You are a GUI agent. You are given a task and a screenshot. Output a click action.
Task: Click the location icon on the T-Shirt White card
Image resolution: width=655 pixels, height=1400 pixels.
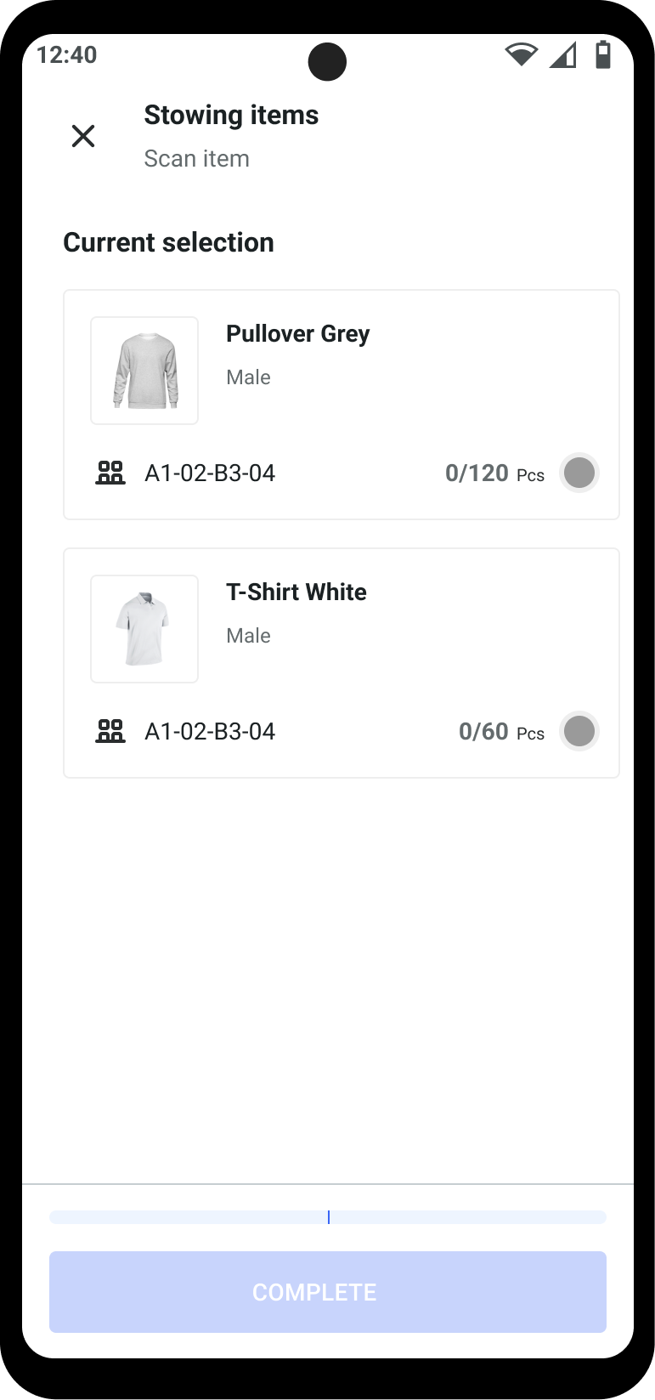[110, 731]
